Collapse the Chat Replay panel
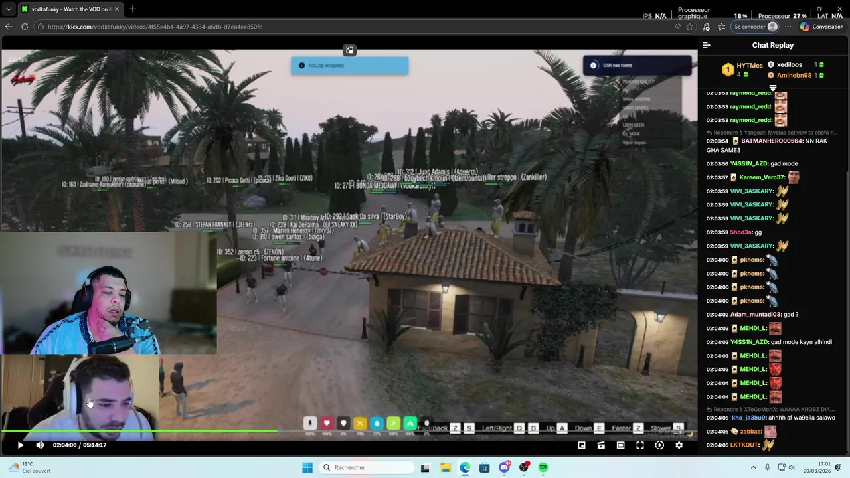850x478 pixels. point(707,45)
